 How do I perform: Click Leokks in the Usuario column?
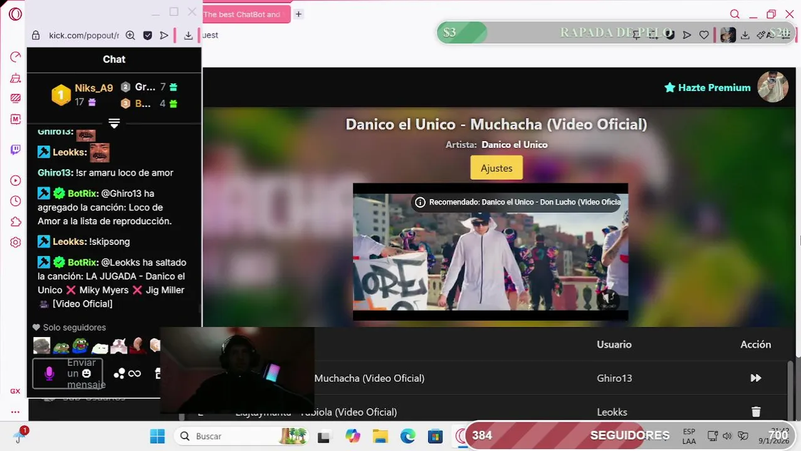pyautogui.click(x=612, y=412)
